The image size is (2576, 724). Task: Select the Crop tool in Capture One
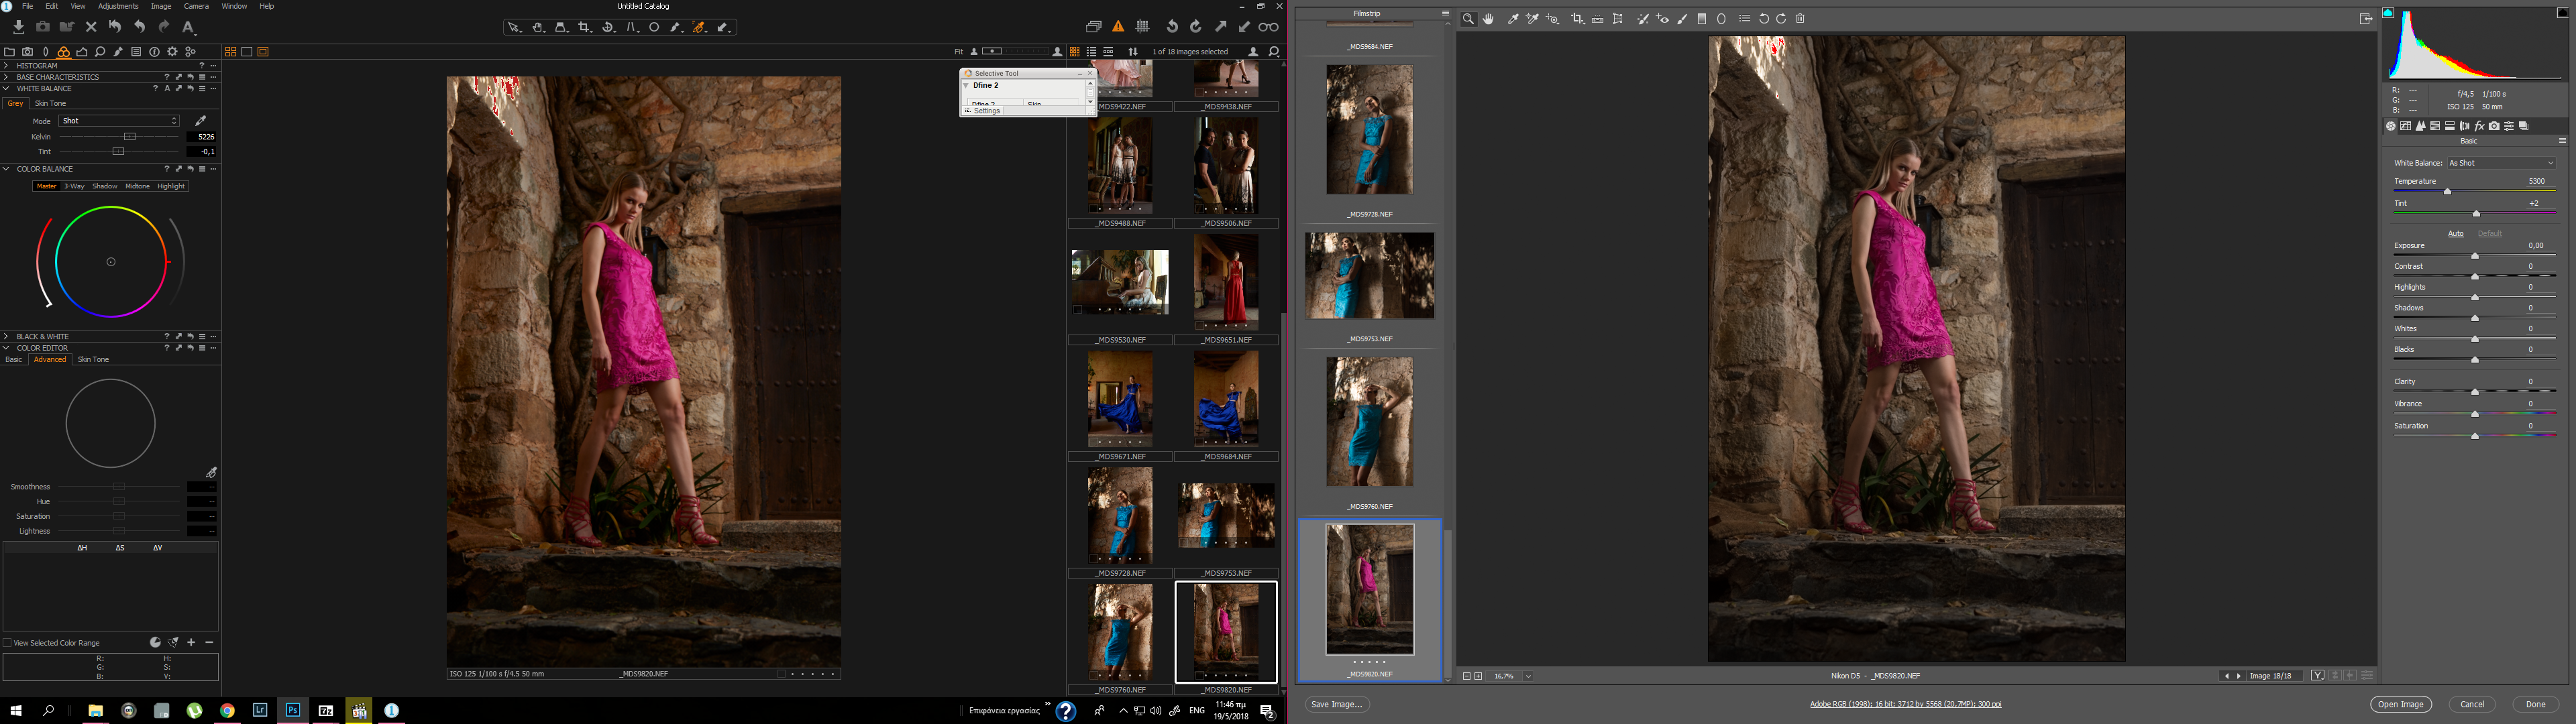click(x=585, y=27)
